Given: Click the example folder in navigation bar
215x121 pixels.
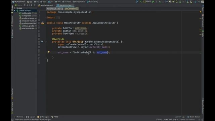Looking at the screenshot, I should (67, 2).
